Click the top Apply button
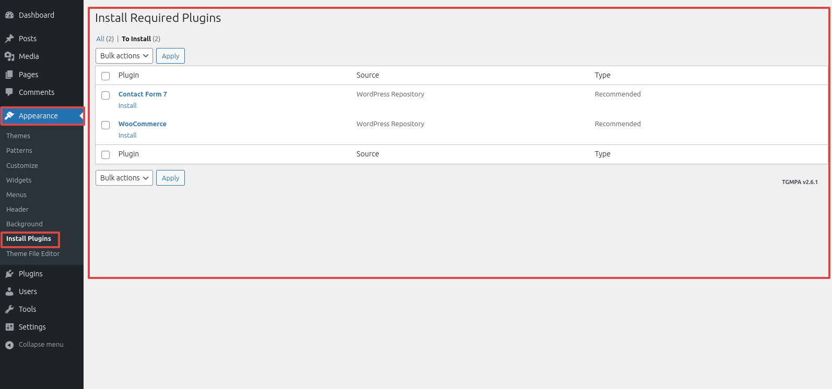Image resolution: width=832 pixels, height=389 pixels. 170,56
